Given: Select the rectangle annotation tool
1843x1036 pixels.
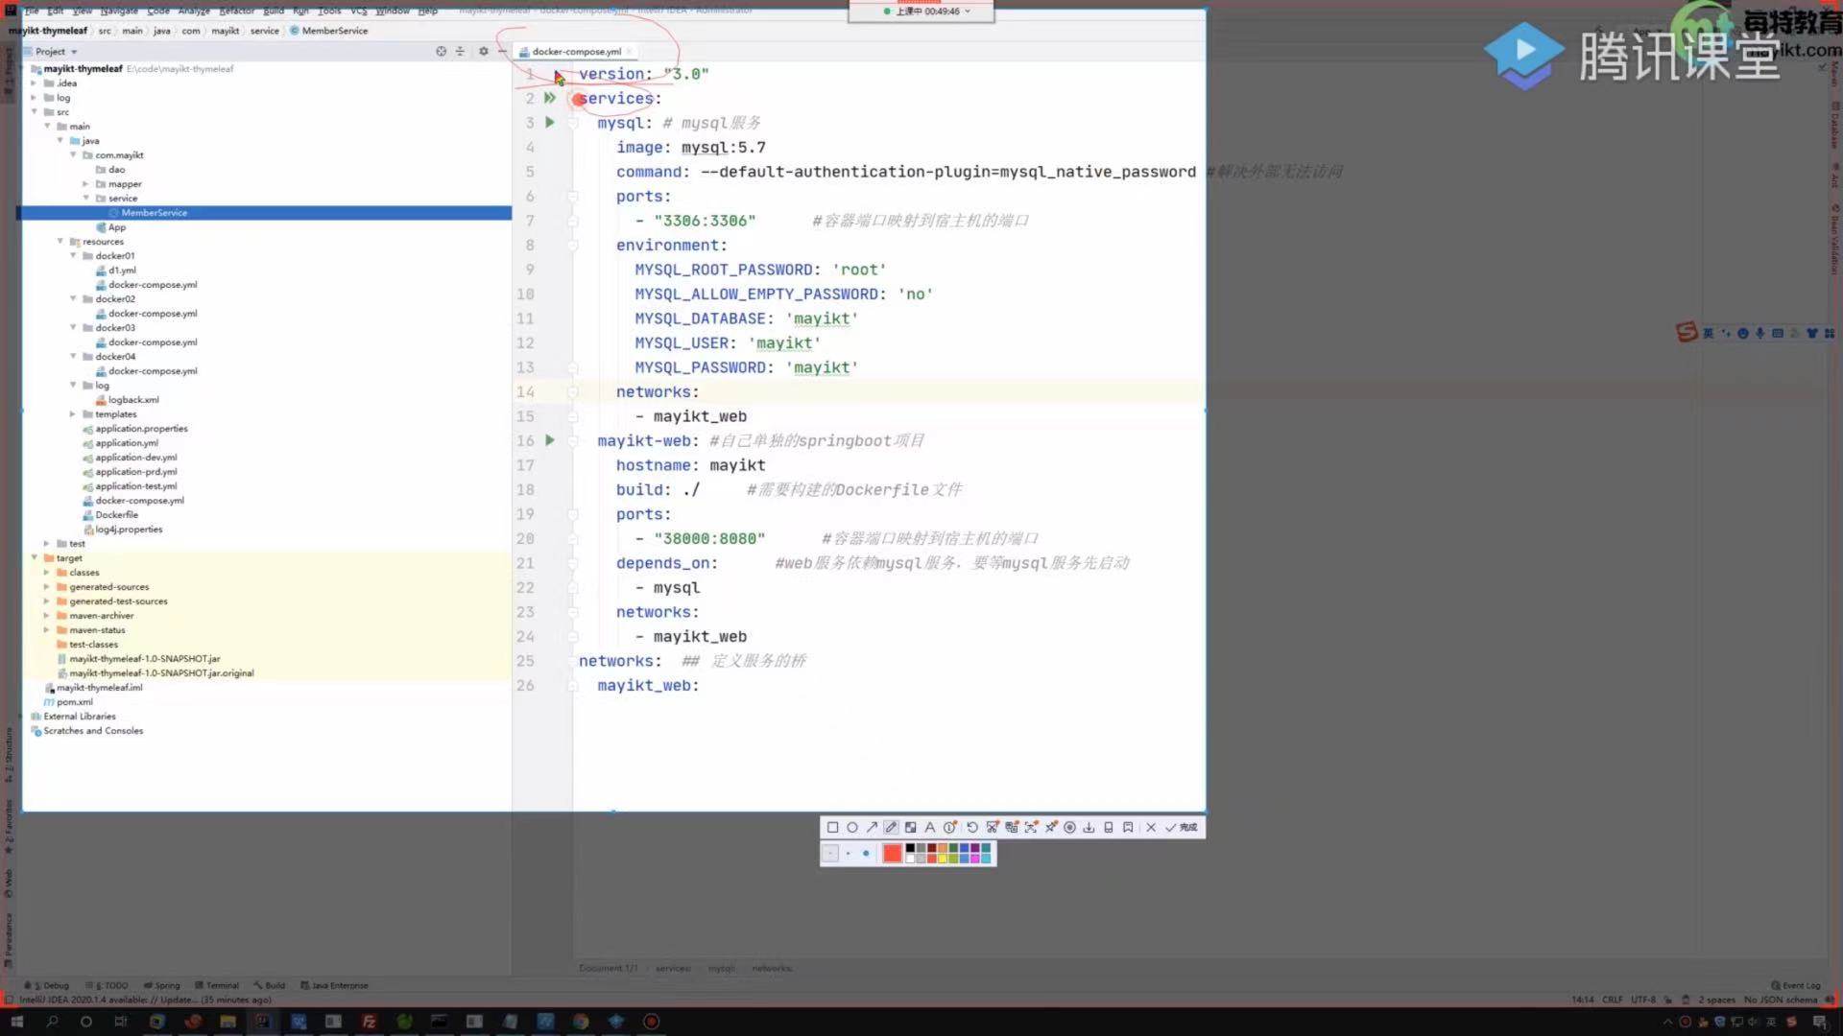Looking at the screenshot, I should coord(832,827).
